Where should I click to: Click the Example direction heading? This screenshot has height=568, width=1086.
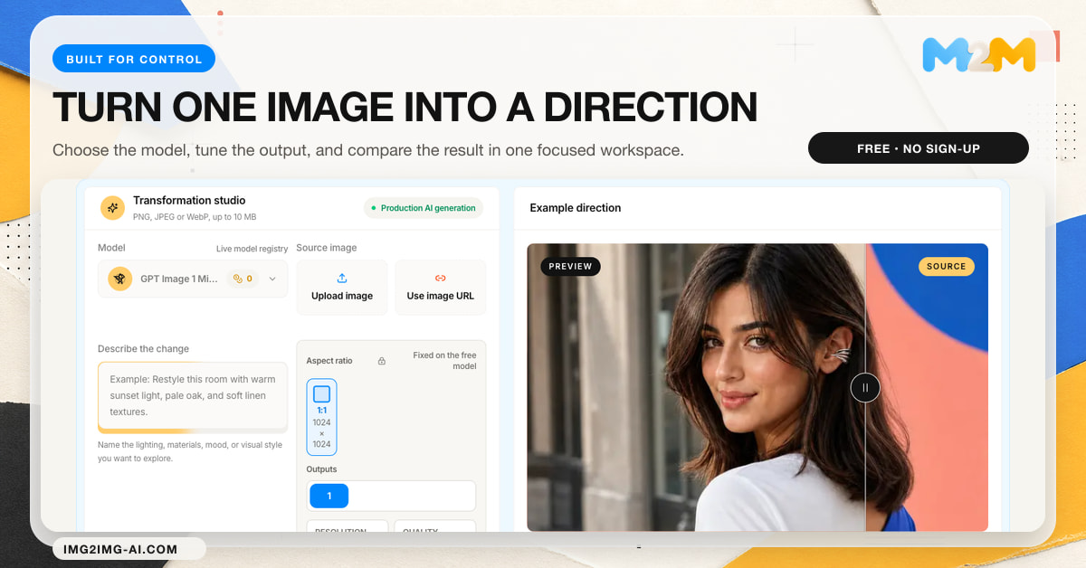576,208
